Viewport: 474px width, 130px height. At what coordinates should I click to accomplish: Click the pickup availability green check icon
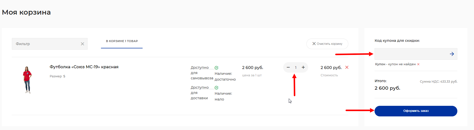216,68
